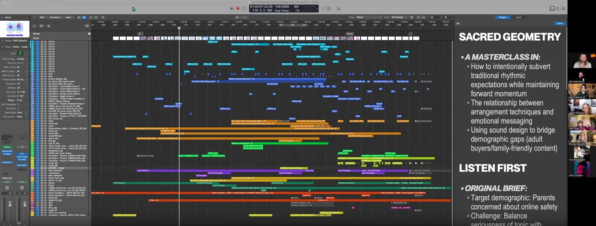Open the Freeze Mode popup

(22, 79)
